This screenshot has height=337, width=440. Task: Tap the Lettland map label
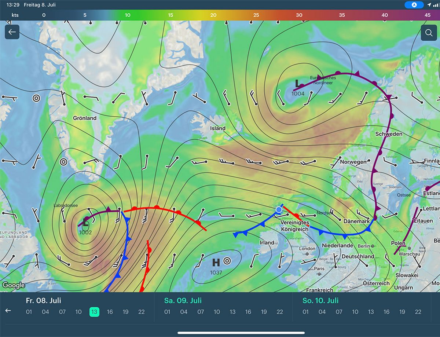(431, 209)
